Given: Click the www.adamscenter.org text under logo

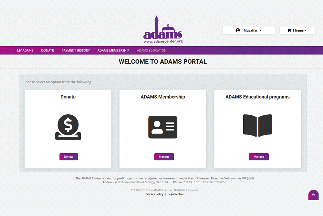Looking at the screenshot, I should point(163,41).
